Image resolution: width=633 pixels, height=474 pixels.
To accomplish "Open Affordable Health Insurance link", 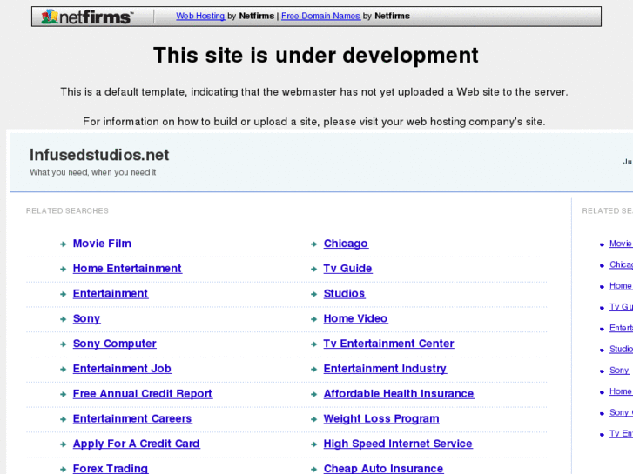I will tap(399, 393).
